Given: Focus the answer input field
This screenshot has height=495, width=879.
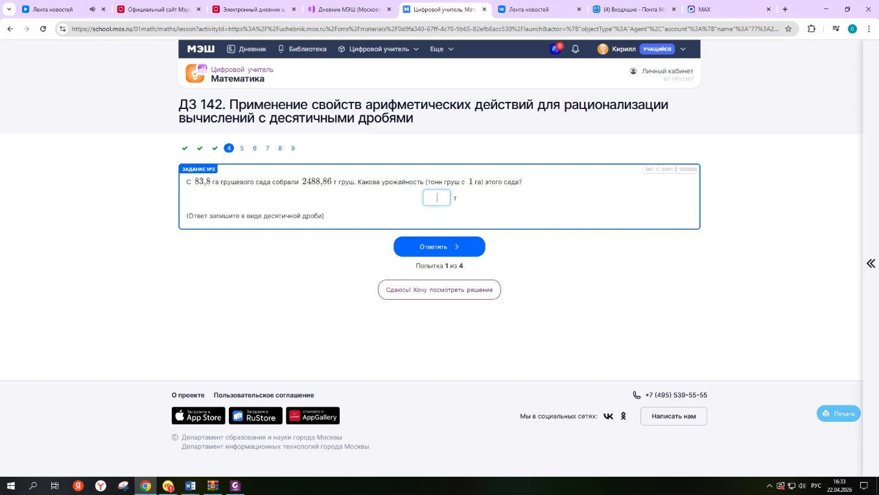Looking at the screenshot, I should [437, 198].
